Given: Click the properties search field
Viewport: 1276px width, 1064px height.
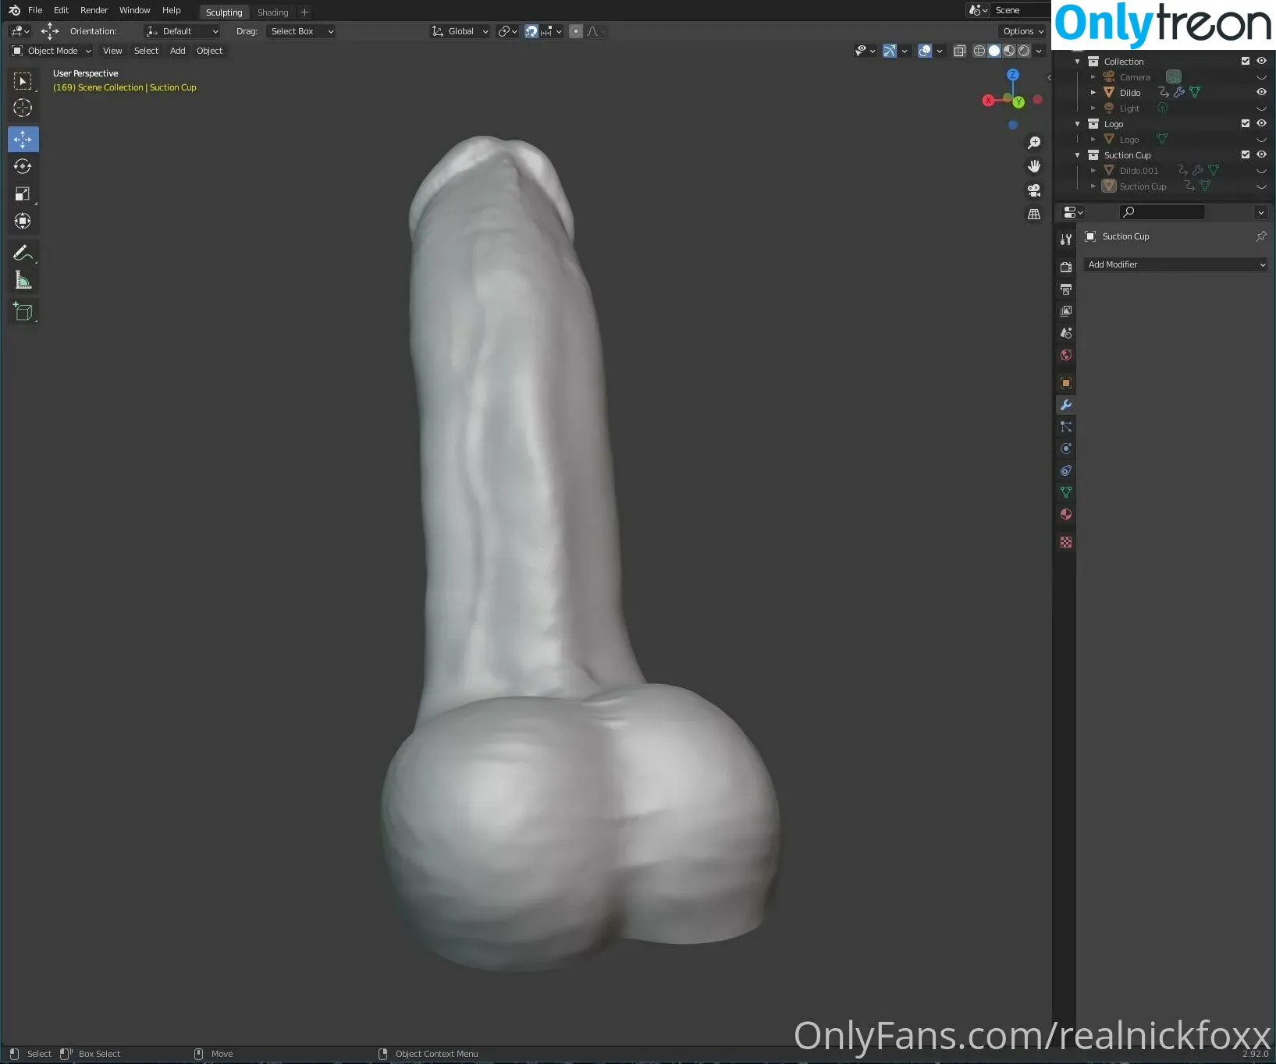Looking at the screenshot, I should 1162,212.
